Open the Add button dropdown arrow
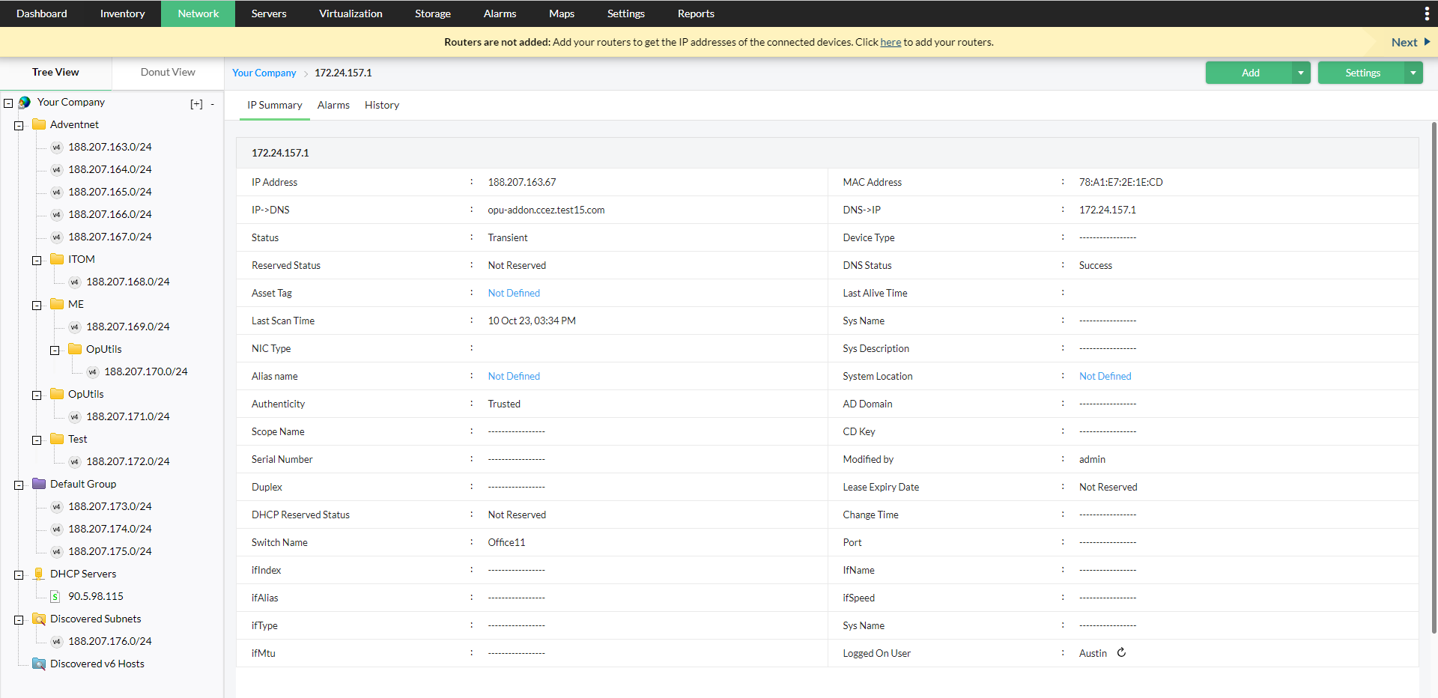The height and width of the screenshot is (698, 1438). [1302, 73]
